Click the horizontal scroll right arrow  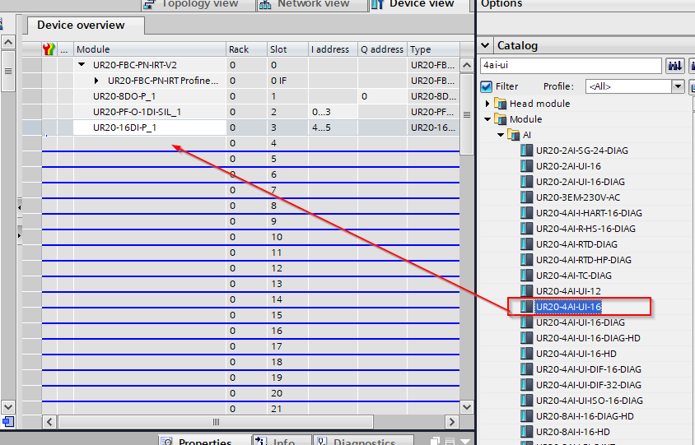click(x=451, y=421)
